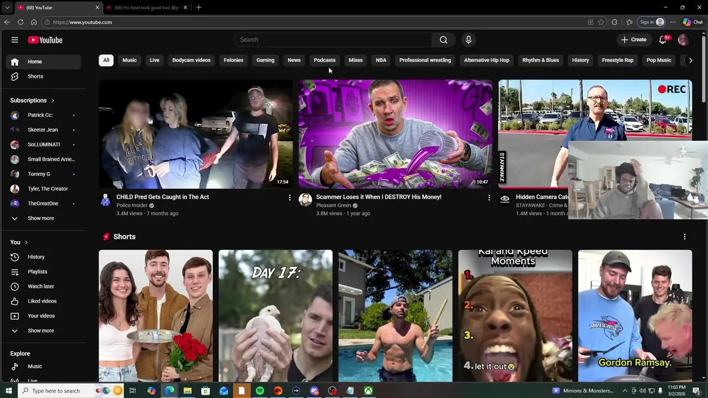Image resolution: width=708 pixels, height=398 pixels.
Task: Open the Windows Start menu
Action: (x=8, y=391)
